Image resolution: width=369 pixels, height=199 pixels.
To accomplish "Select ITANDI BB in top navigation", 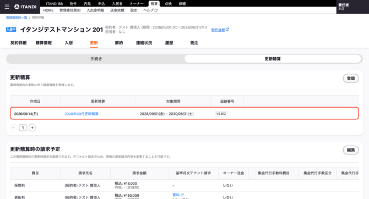I will tap(55, 4).
